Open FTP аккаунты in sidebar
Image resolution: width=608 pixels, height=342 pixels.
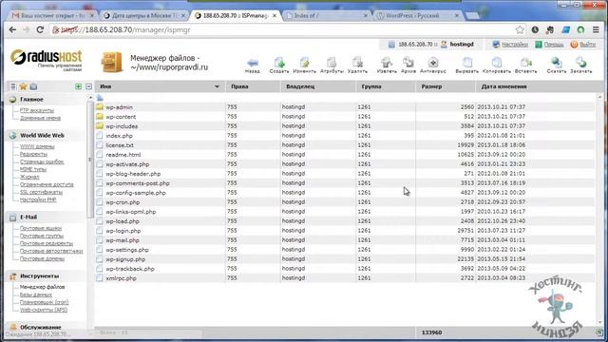(37, 110)
